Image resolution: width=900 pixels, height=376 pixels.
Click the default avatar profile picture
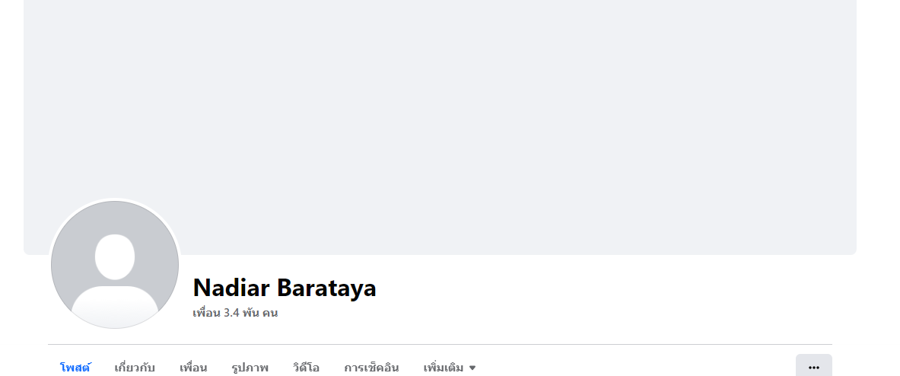pos(115,265)
